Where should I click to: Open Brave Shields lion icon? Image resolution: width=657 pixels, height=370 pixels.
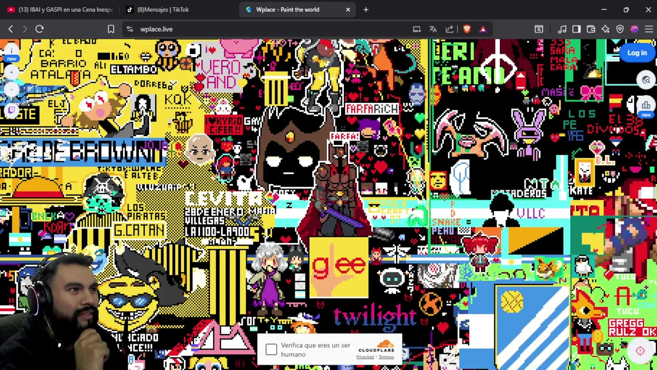tap(467, 29)
